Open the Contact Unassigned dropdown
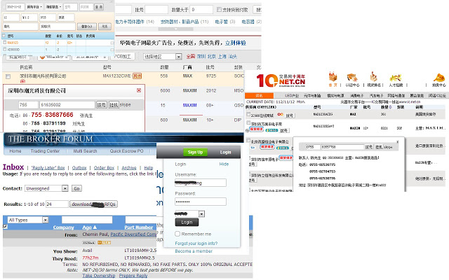Viewport: 449px width, 280px height. [x=46, y=188]
